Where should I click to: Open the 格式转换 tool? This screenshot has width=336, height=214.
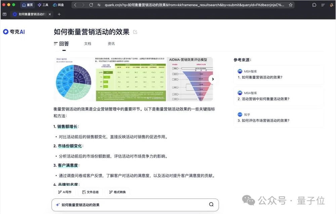coord(117,192)
